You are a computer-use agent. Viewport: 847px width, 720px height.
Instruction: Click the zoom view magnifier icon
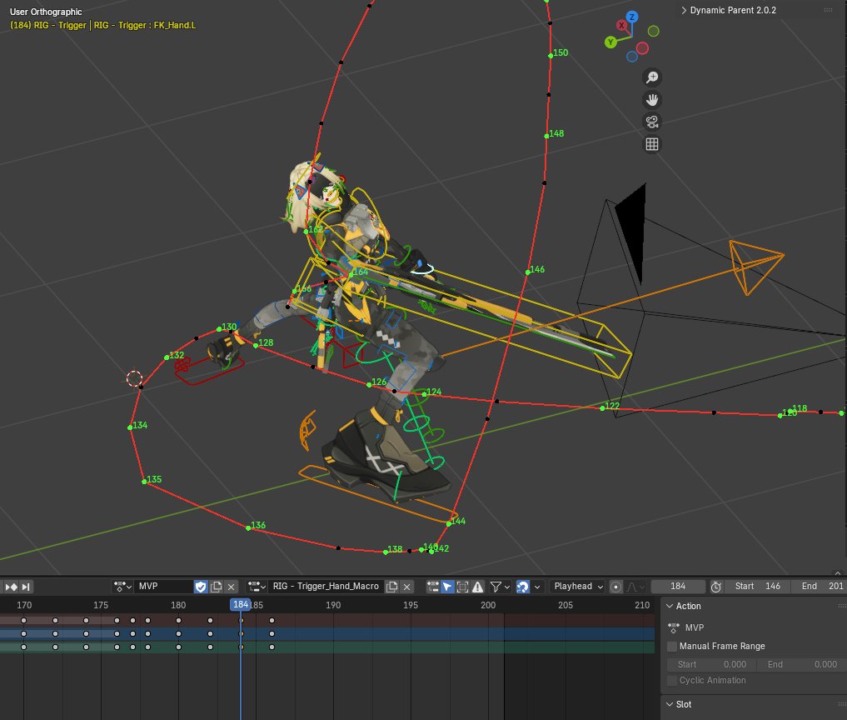point(652,77)
